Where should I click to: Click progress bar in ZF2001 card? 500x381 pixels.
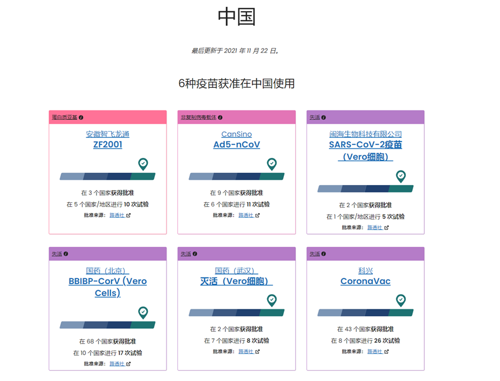pos(108,176)
